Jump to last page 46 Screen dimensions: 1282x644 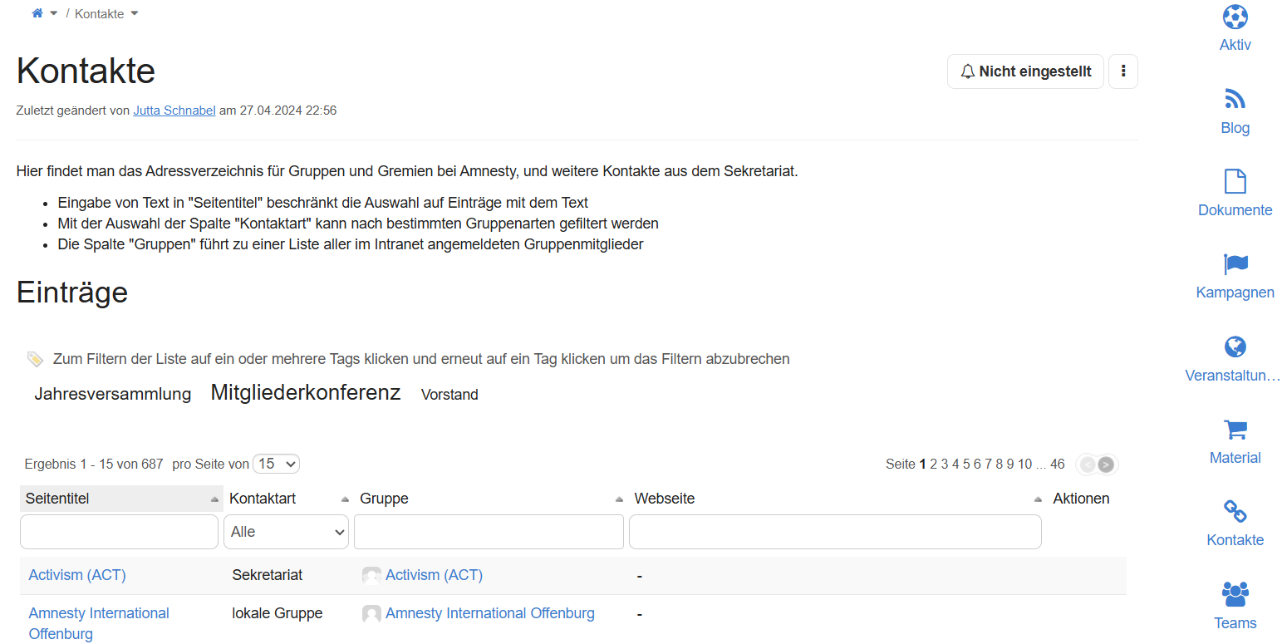coord(1057,465)
